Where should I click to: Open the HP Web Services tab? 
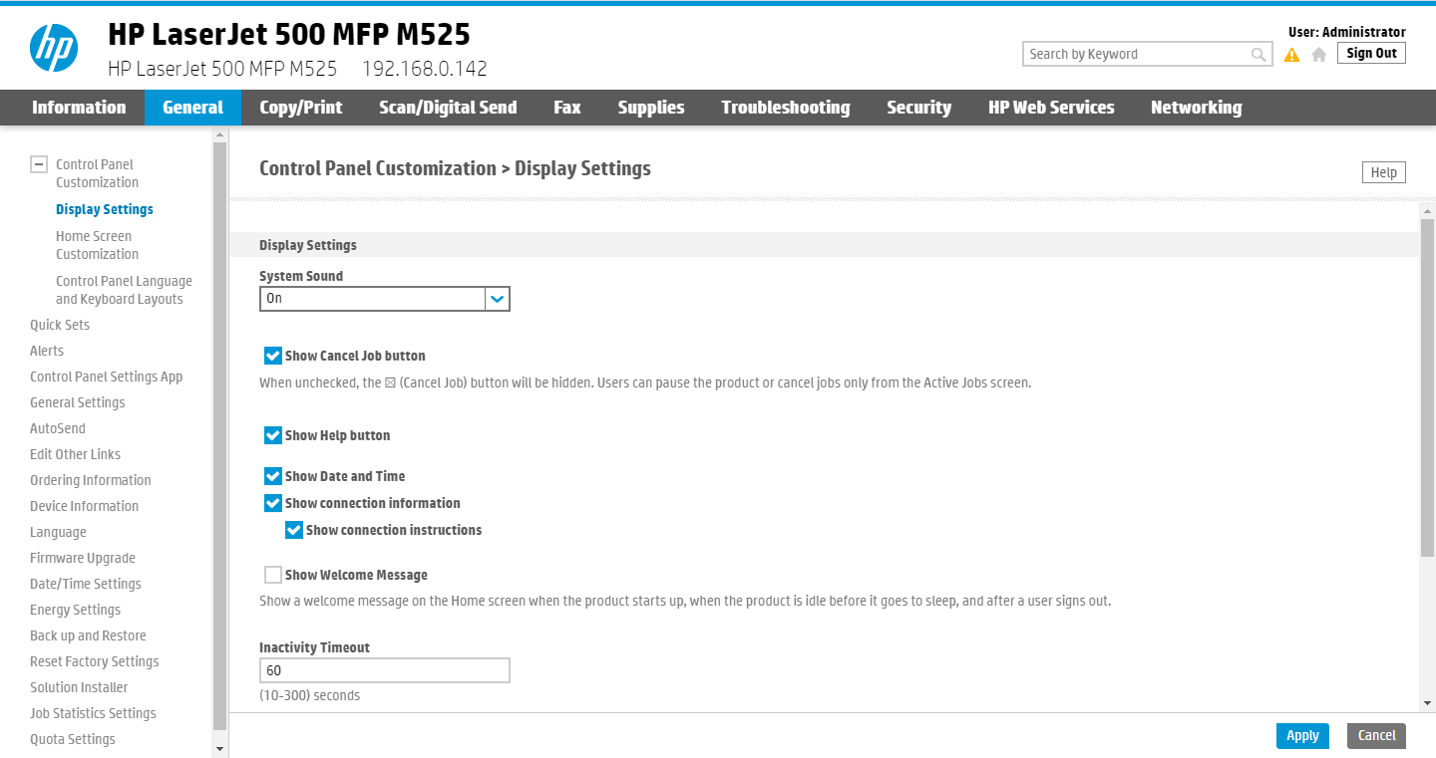tap(1051, 108)
